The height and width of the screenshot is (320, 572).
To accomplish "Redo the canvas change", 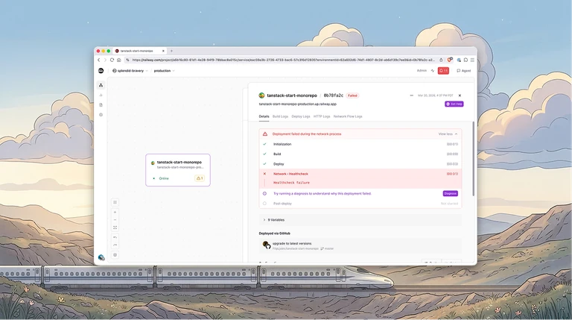I will (115, 245).
